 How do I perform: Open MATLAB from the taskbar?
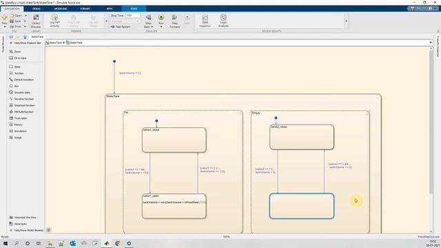point(107,243)
